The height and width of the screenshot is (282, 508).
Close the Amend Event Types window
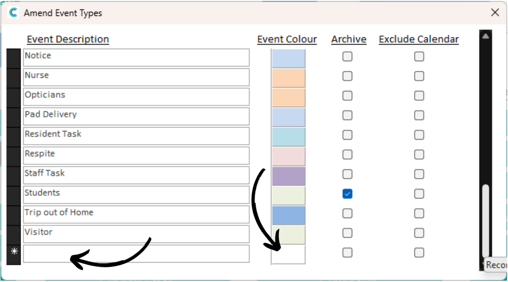tap(495, 13)
